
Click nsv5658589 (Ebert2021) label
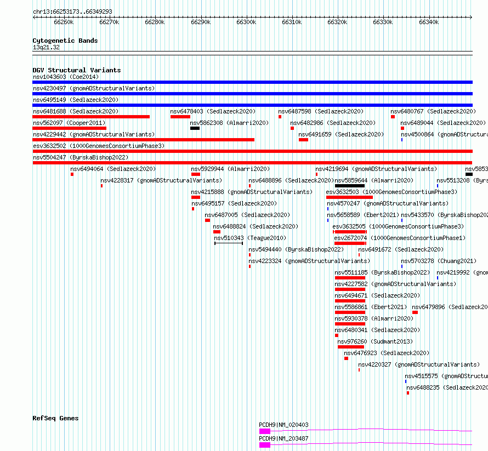(363, 215)
